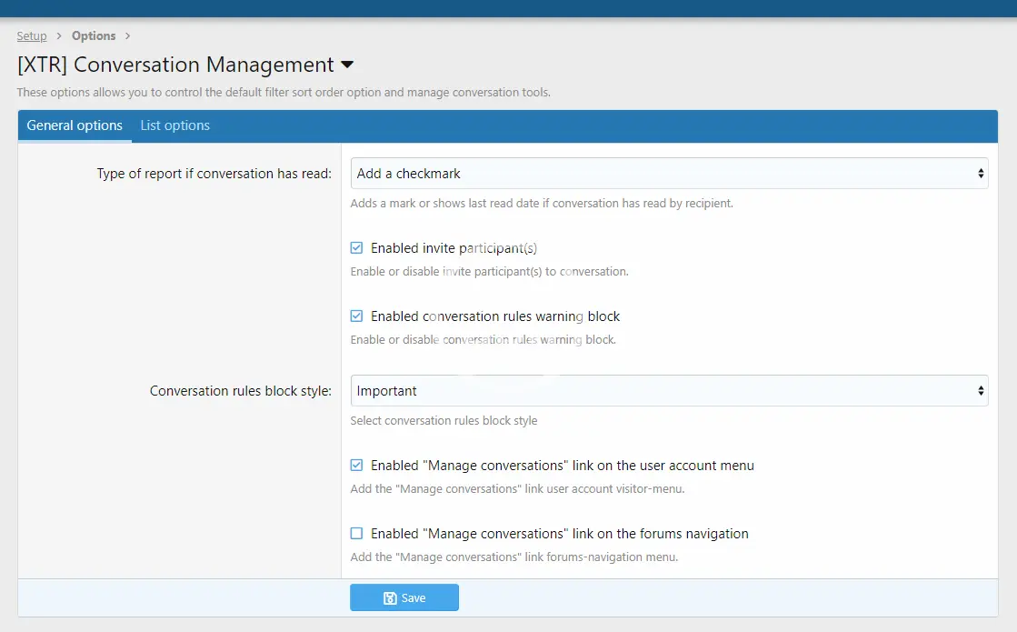The width and height of the screenshot is (1017, 632).
Task: Click the floppy disk icon in Save
Action: 390,598
